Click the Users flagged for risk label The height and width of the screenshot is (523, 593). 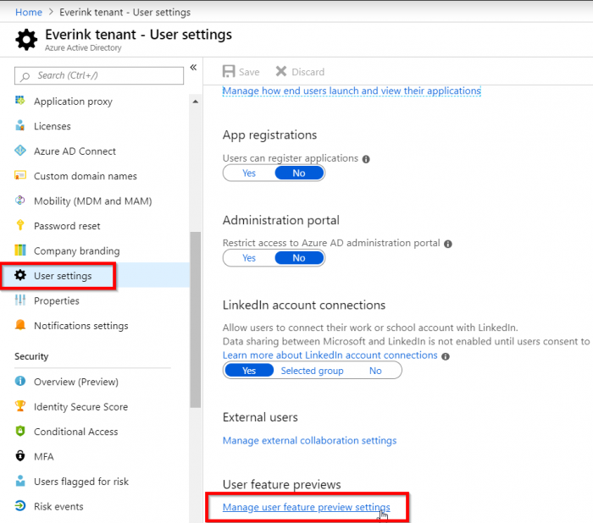pos(81,482)
